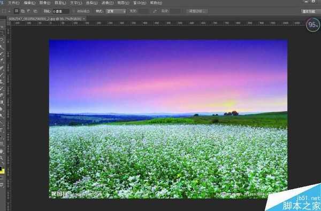Toggle the intersect with selection mode
The image size is (321, 211).
point(35,11)
